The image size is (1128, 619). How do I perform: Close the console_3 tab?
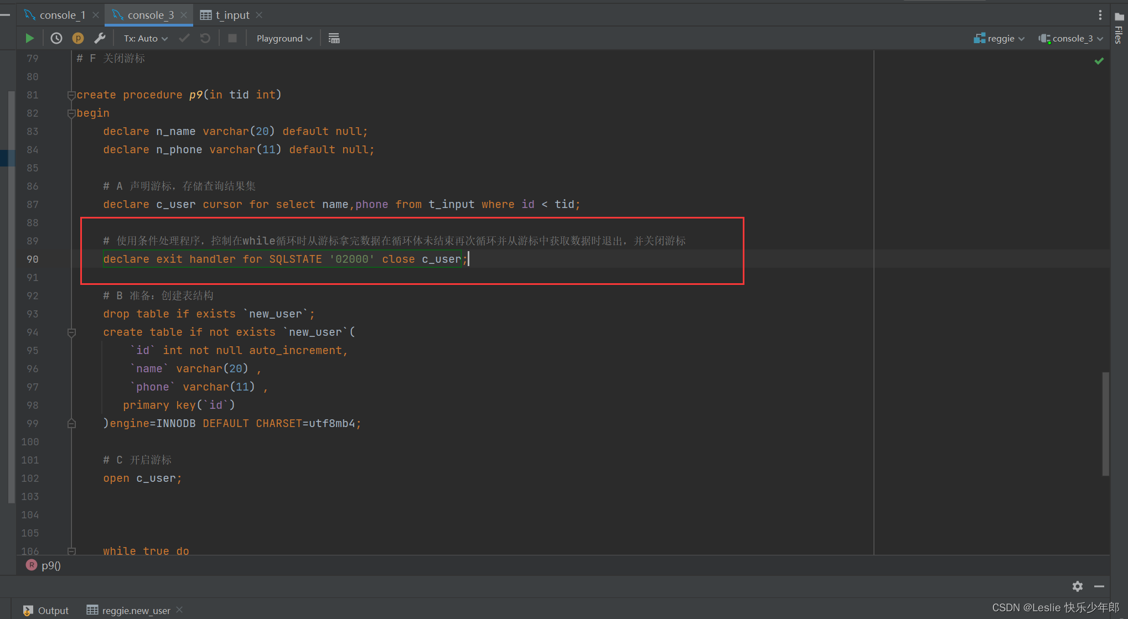[184, 15]
